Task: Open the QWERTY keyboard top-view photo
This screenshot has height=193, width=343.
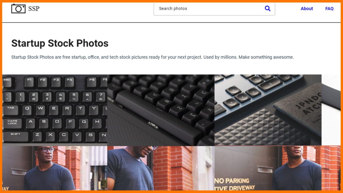Action: [55, 110]
